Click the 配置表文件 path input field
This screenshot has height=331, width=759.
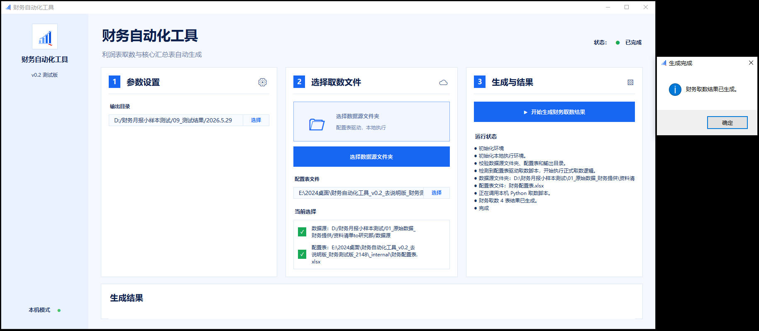point(359,193)
